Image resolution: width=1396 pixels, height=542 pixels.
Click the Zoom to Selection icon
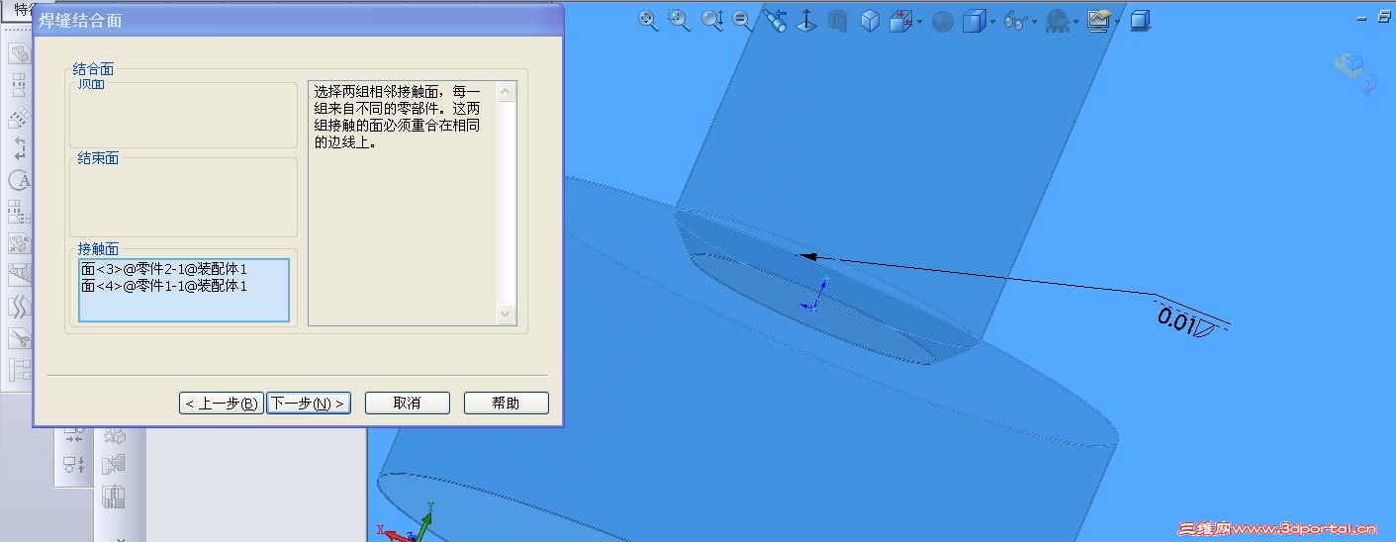pos(742,21)
